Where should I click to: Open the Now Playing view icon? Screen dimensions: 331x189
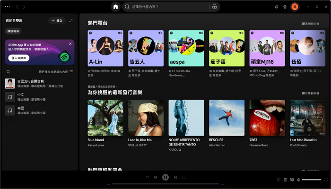(x=279, y=180)
